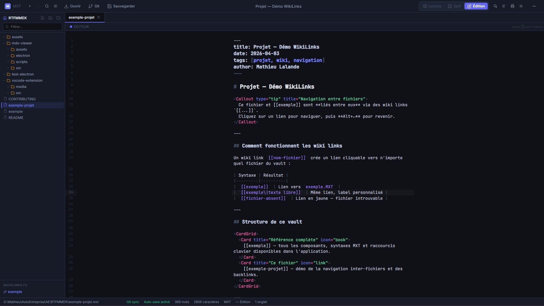This screenshot has height=306, width=544.
Task: Open a file with Ouvrir
Action: (73, 6)
